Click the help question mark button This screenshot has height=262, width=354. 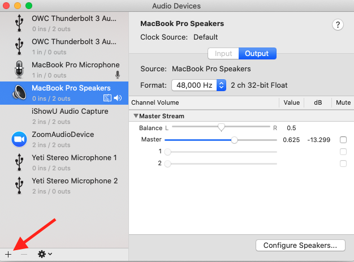tap(338, 24)
